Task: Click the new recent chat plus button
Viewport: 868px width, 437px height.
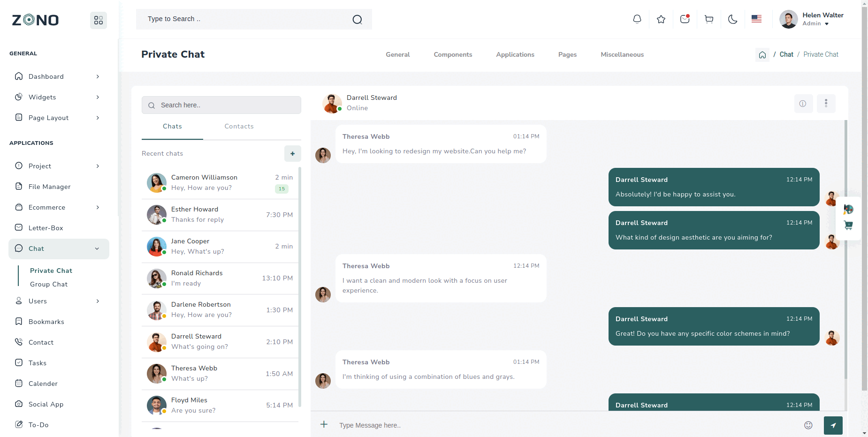Action: 292,154
